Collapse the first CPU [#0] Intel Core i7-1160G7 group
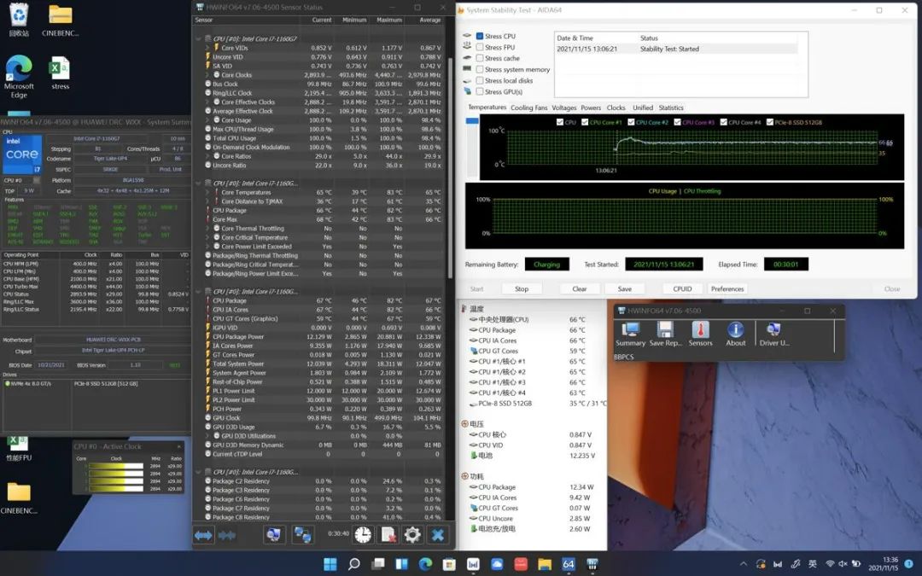922x576 pixels. pos(198,38)
